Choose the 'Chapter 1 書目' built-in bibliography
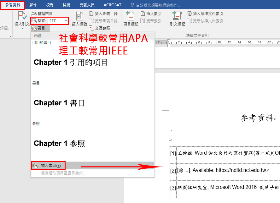 [59, 103]
